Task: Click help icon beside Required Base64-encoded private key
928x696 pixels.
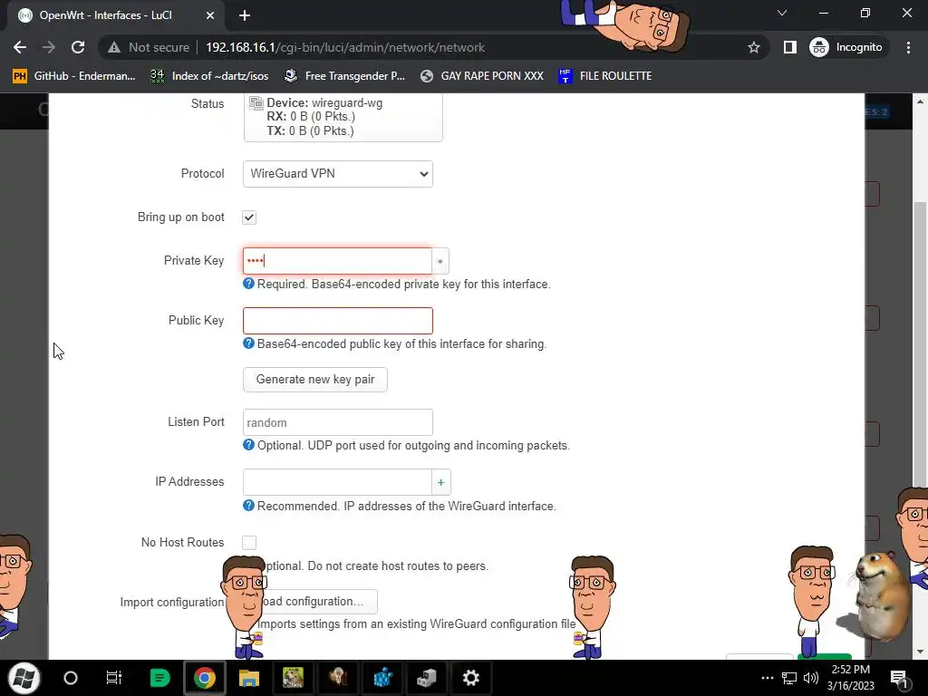Action: coord(248,284)
